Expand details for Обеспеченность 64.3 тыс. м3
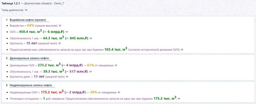 tap(91, 38)
